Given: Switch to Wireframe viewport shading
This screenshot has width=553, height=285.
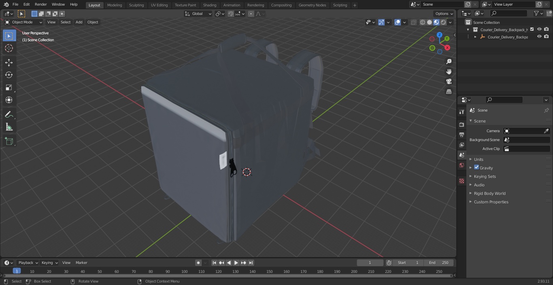Looking at the screenshot, I should pos(423,22).
